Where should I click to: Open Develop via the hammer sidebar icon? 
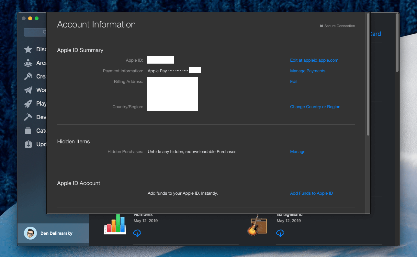[28, 117]
